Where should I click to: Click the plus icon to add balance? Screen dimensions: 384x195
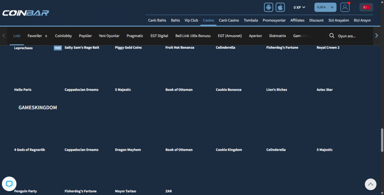pyautogui.click(x=332, y=7)
